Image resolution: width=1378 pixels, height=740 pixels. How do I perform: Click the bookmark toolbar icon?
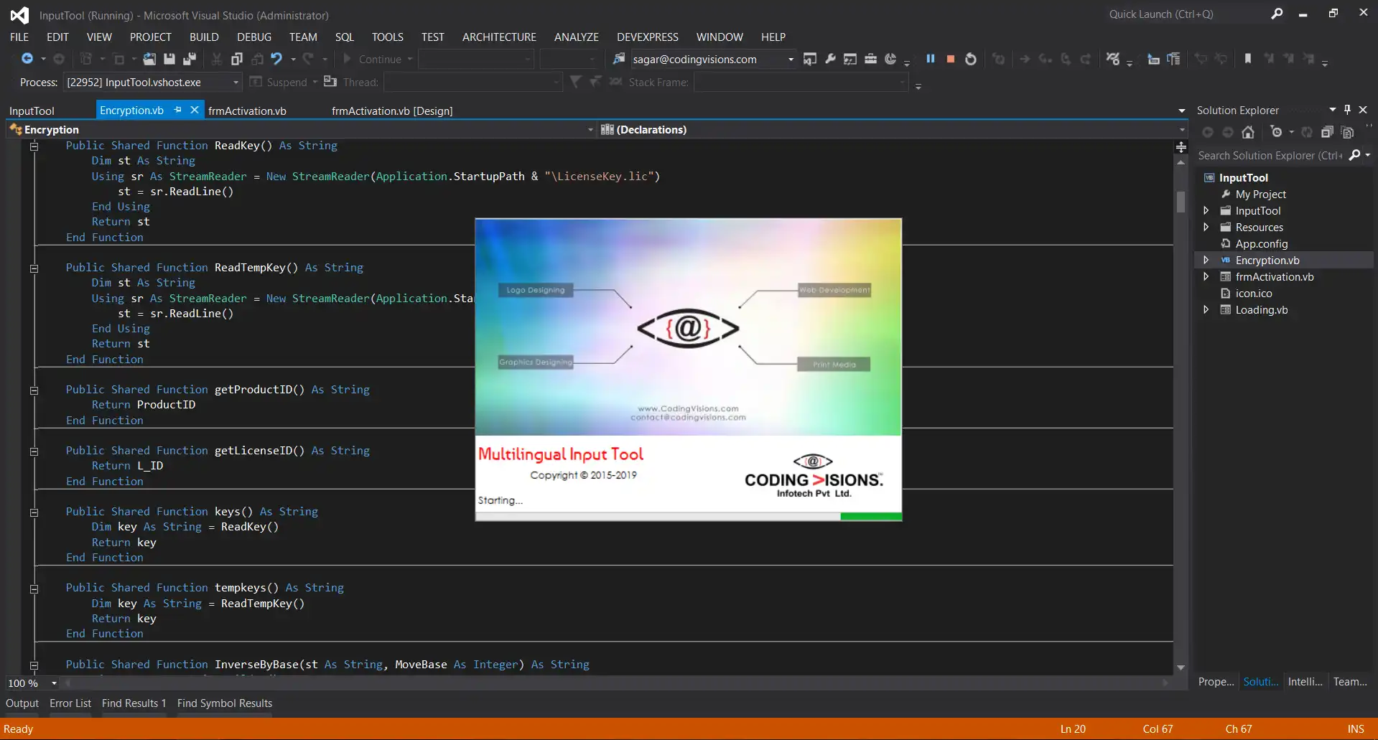[x=1248, y=59]
